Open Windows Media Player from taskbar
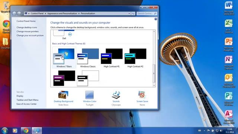 pos(15,131)
